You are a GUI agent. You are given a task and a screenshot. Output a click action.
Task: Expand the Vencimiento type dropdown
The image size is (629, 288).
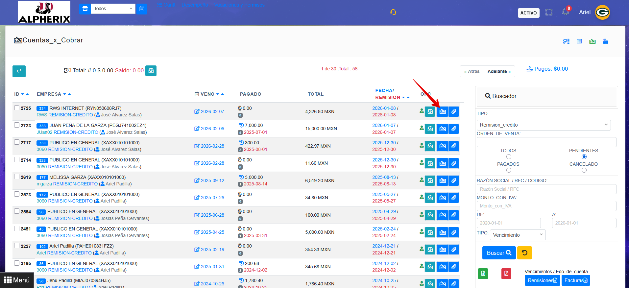(518, 235)
